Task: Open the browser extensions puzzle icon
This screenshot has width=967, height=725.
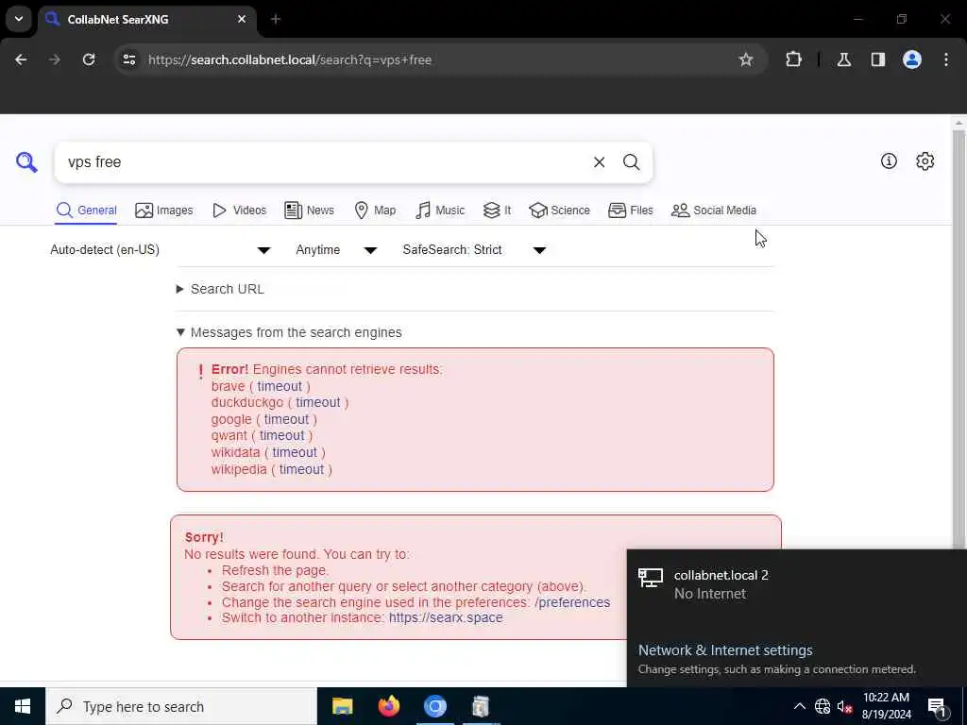Action: (x=793, y=59)
